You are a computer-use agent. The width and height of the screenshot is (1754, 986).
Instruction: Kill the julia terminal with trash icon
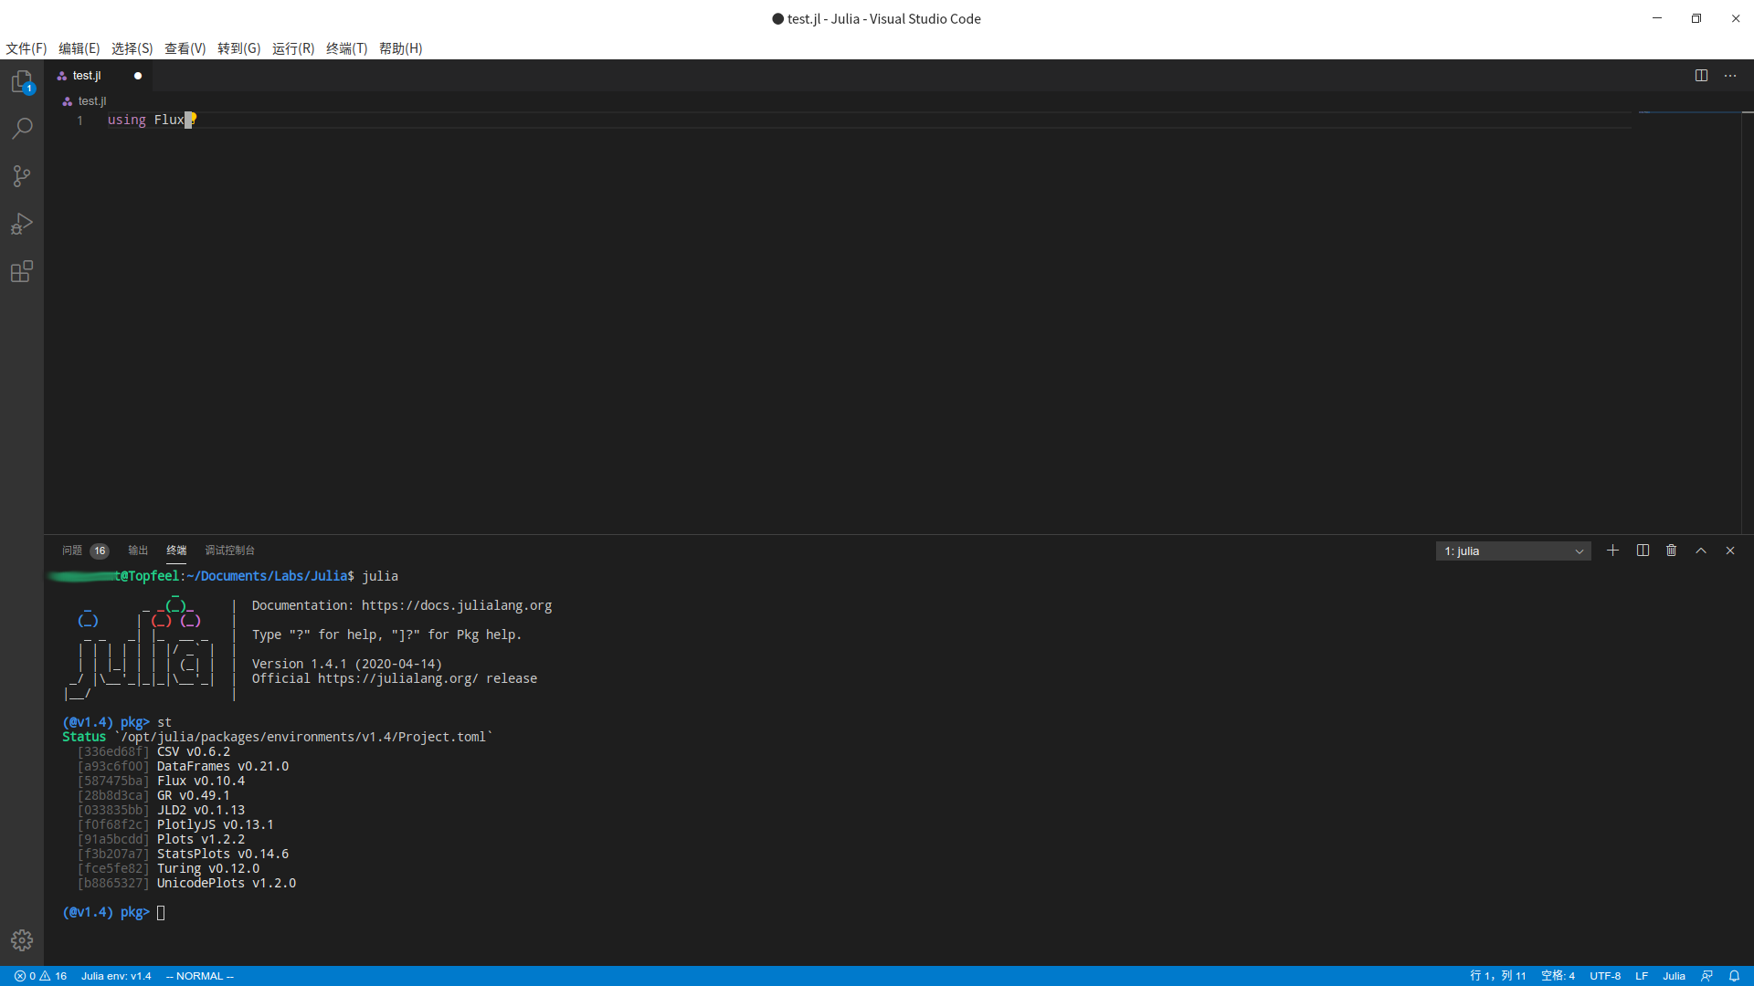pyautogui.click(x=1671, y=551)
